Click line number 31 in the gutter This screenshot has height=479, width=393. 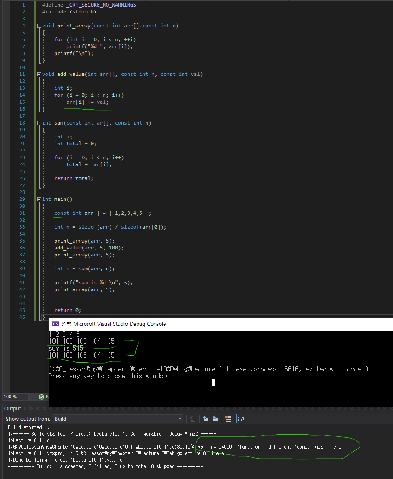22,213
